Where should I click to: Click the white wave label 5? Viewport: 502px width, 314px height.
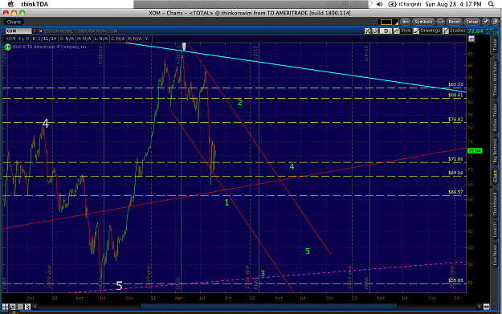(119, 286)
